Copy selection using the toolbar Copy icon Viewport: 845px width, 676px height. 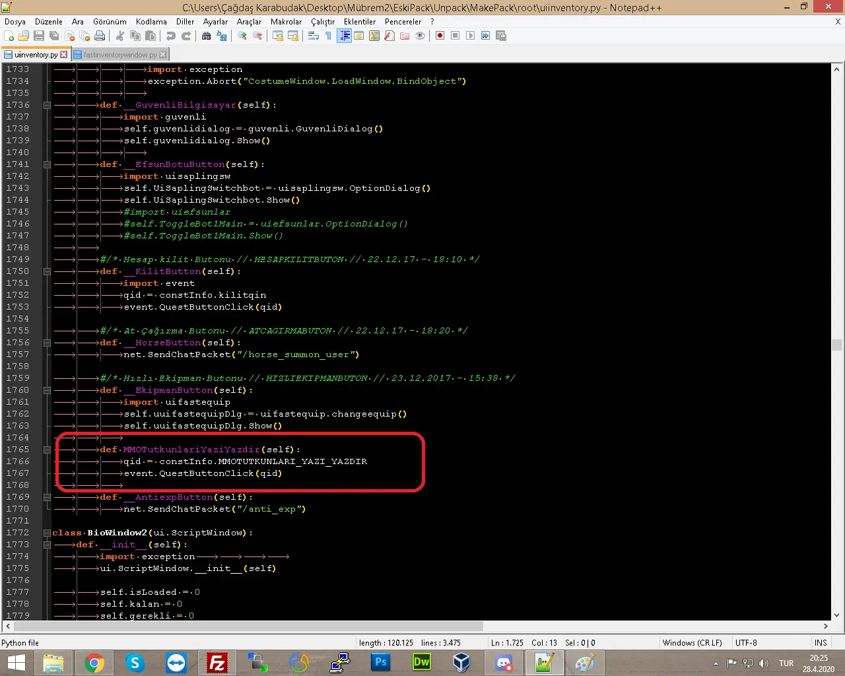click(135, 36)
